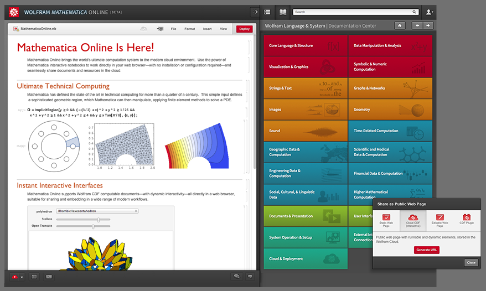Image resolution: width=486 pixels, height=291 pixels.
Task: Open the dropdown arrow beside the cloud run icon
Action: point(22,277)
